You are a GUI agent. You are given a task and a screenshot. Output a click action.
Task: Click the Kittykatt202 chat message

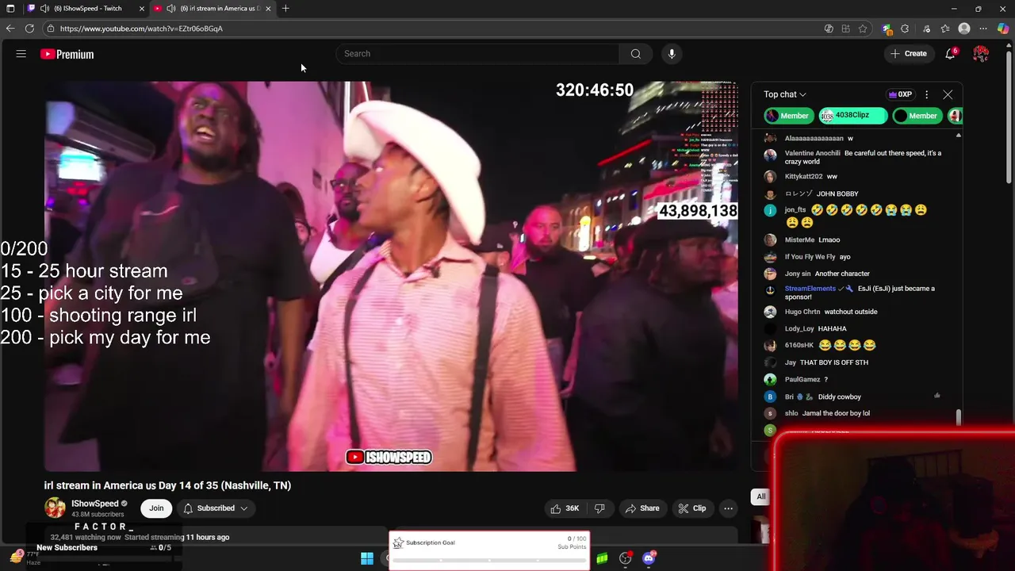coord(832,177)
